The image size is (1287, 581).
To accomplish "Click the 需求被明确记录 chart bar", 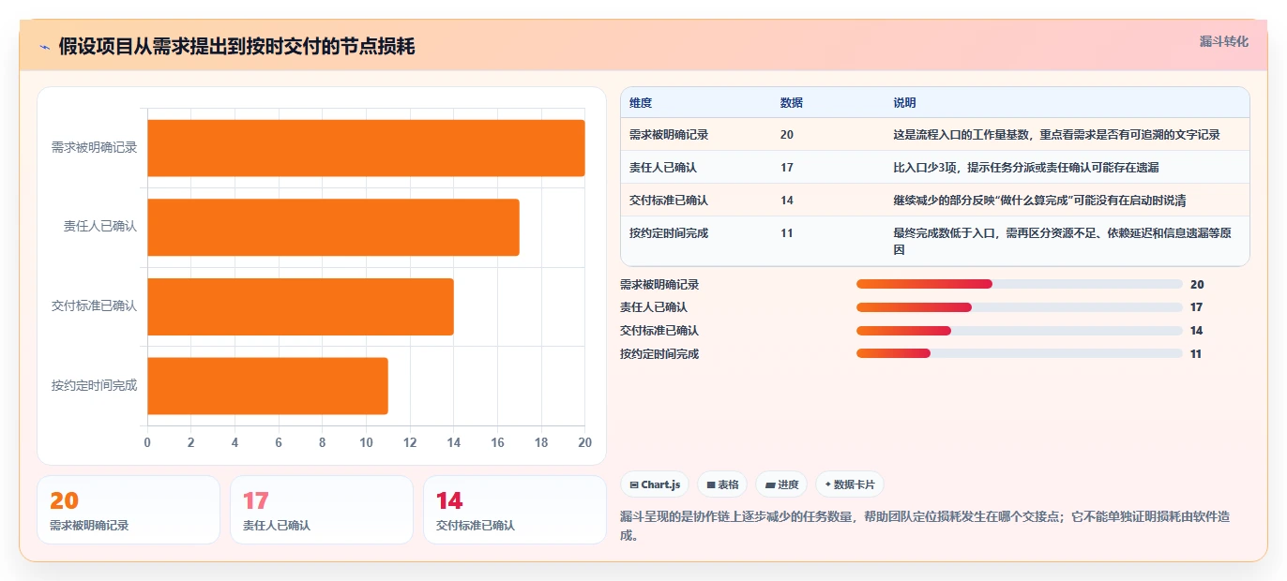I will (366, 148).
